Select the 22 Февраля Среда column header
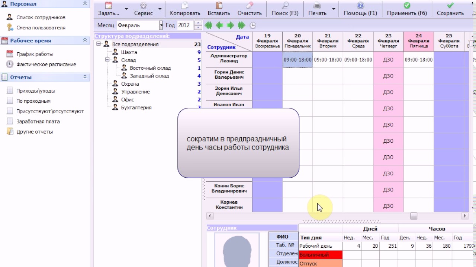The image size is (476, 267). point(358,41)
